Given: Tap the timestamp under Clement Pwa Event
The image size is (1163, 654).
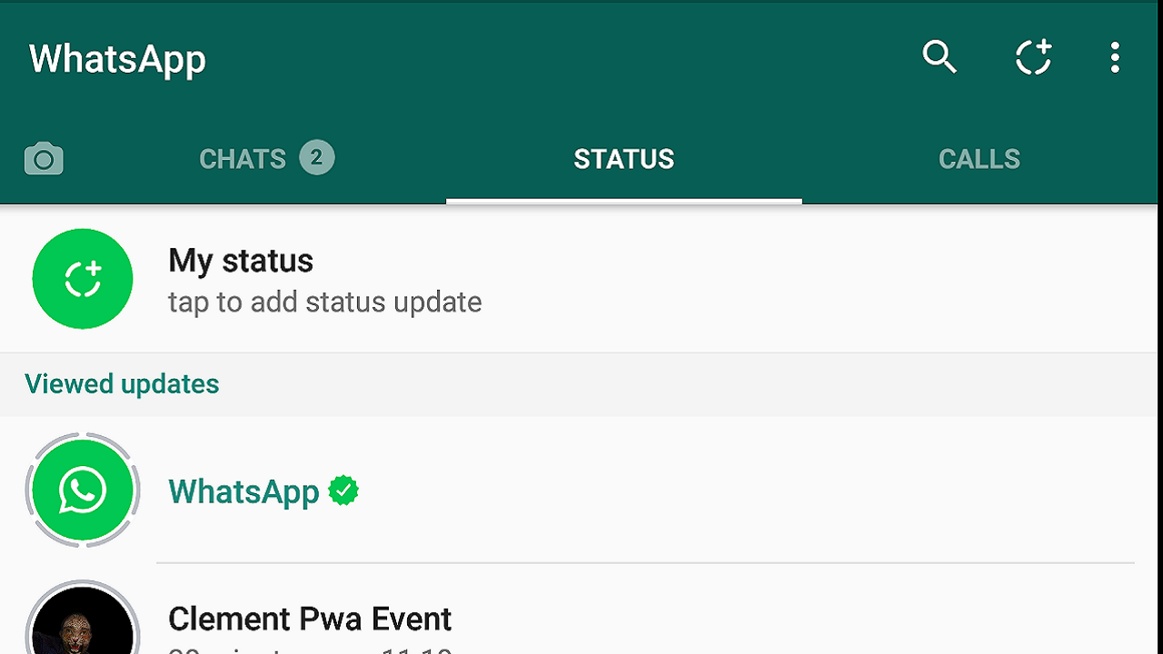Looking at the screenshot, I should (x=311, y=649).
